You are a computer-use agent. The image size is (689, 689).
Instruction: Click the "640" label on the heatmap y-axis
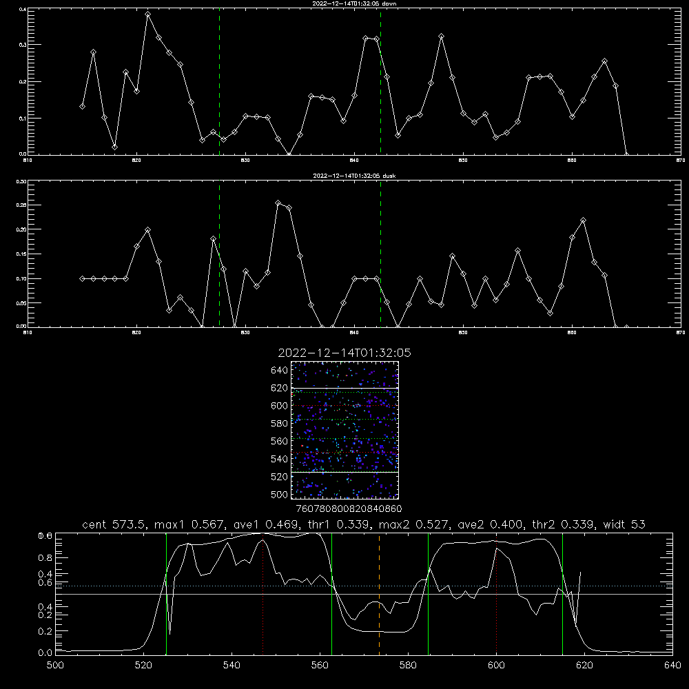[x=280, y=371]
